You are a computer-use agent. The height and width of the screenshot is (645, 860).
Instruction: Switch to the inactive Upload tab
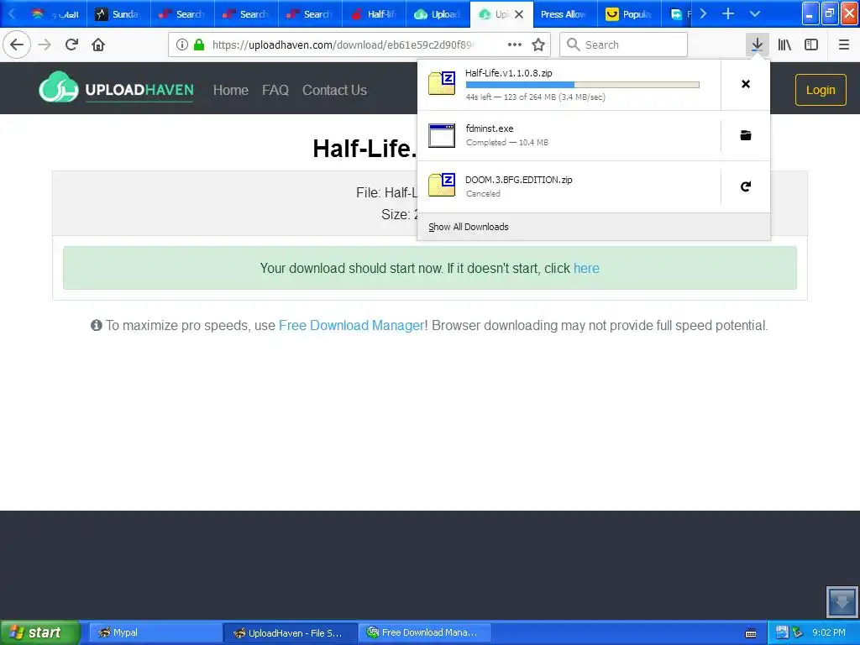point(438,14)
